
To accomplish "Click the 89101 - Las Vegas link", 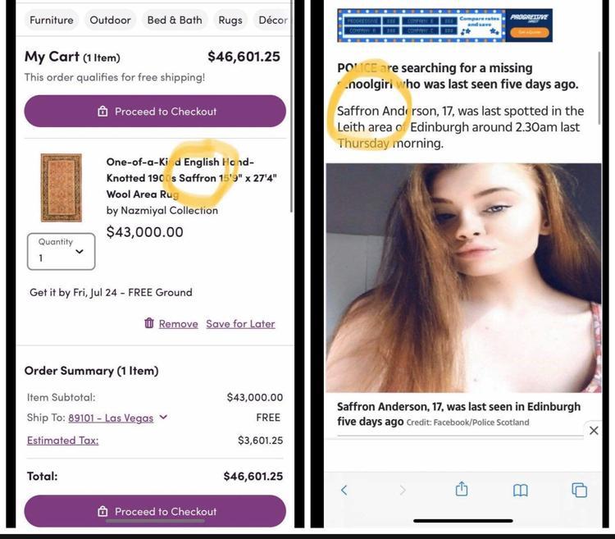I will (x=111, y=418).
